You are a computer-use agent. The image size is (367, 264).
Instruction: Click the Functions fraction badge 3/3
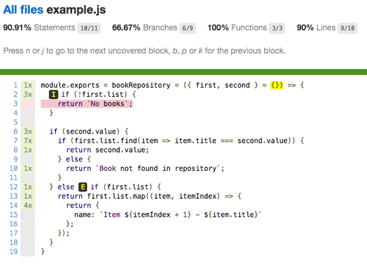[x=277, y=29]
